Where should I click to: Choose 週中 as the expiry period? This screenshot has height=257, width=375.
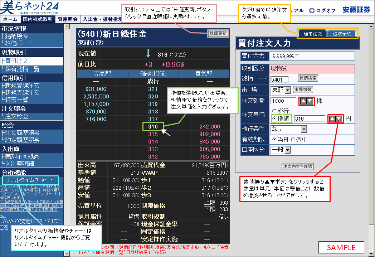pyautogui.click(x=293, y=139)
